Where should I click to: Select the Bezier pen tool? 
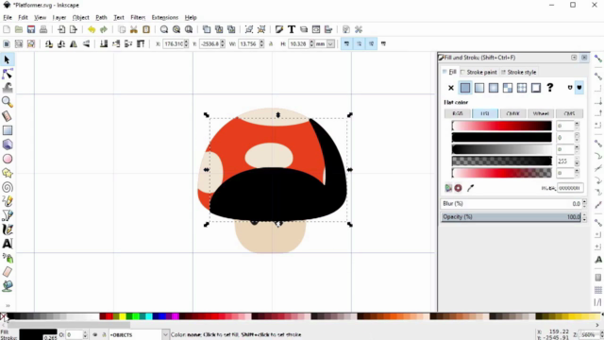[x=7, y=215]
